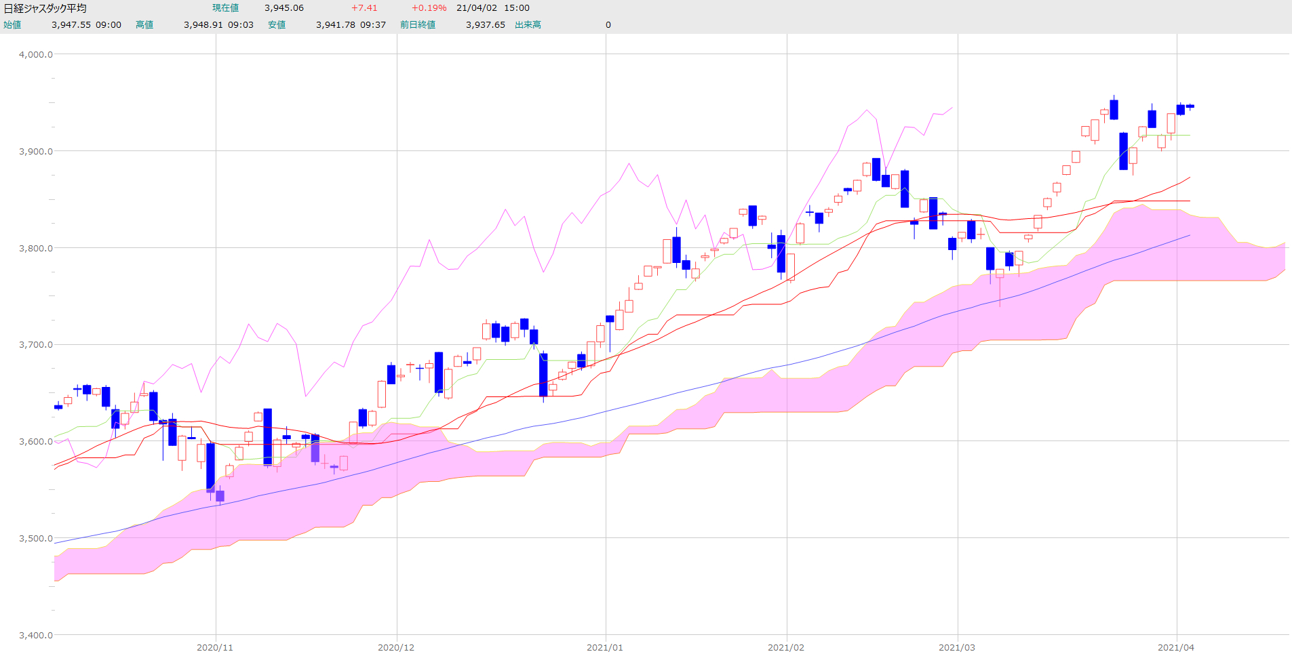Screen dimensions: 1292x656
Task: Select the date 21/04/02
Action: pyautogui.click(x=477, y=8)
